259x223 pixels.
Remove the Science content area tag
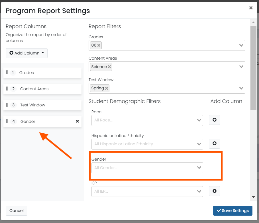tap(109, 67)
